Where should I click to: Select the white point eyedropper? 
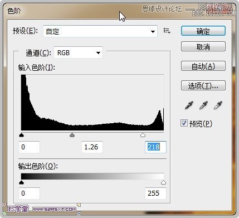[x=218, y=105]
